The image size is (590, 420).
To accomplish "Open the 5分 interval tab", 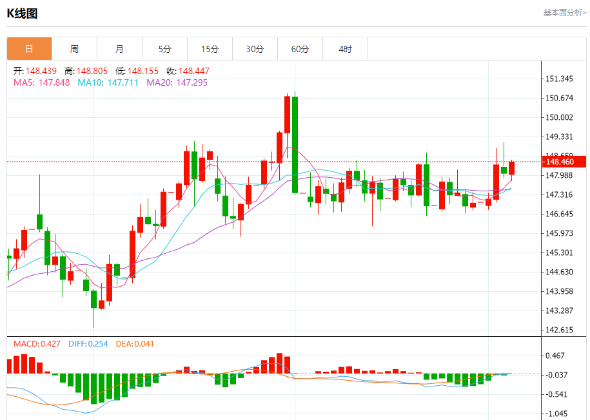I will coord(165,49).
